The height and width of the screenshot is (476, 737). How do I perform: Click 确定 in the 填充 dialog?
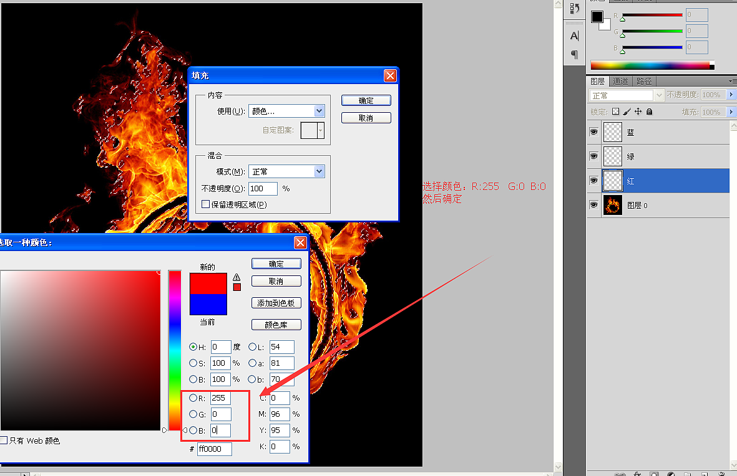366,100
